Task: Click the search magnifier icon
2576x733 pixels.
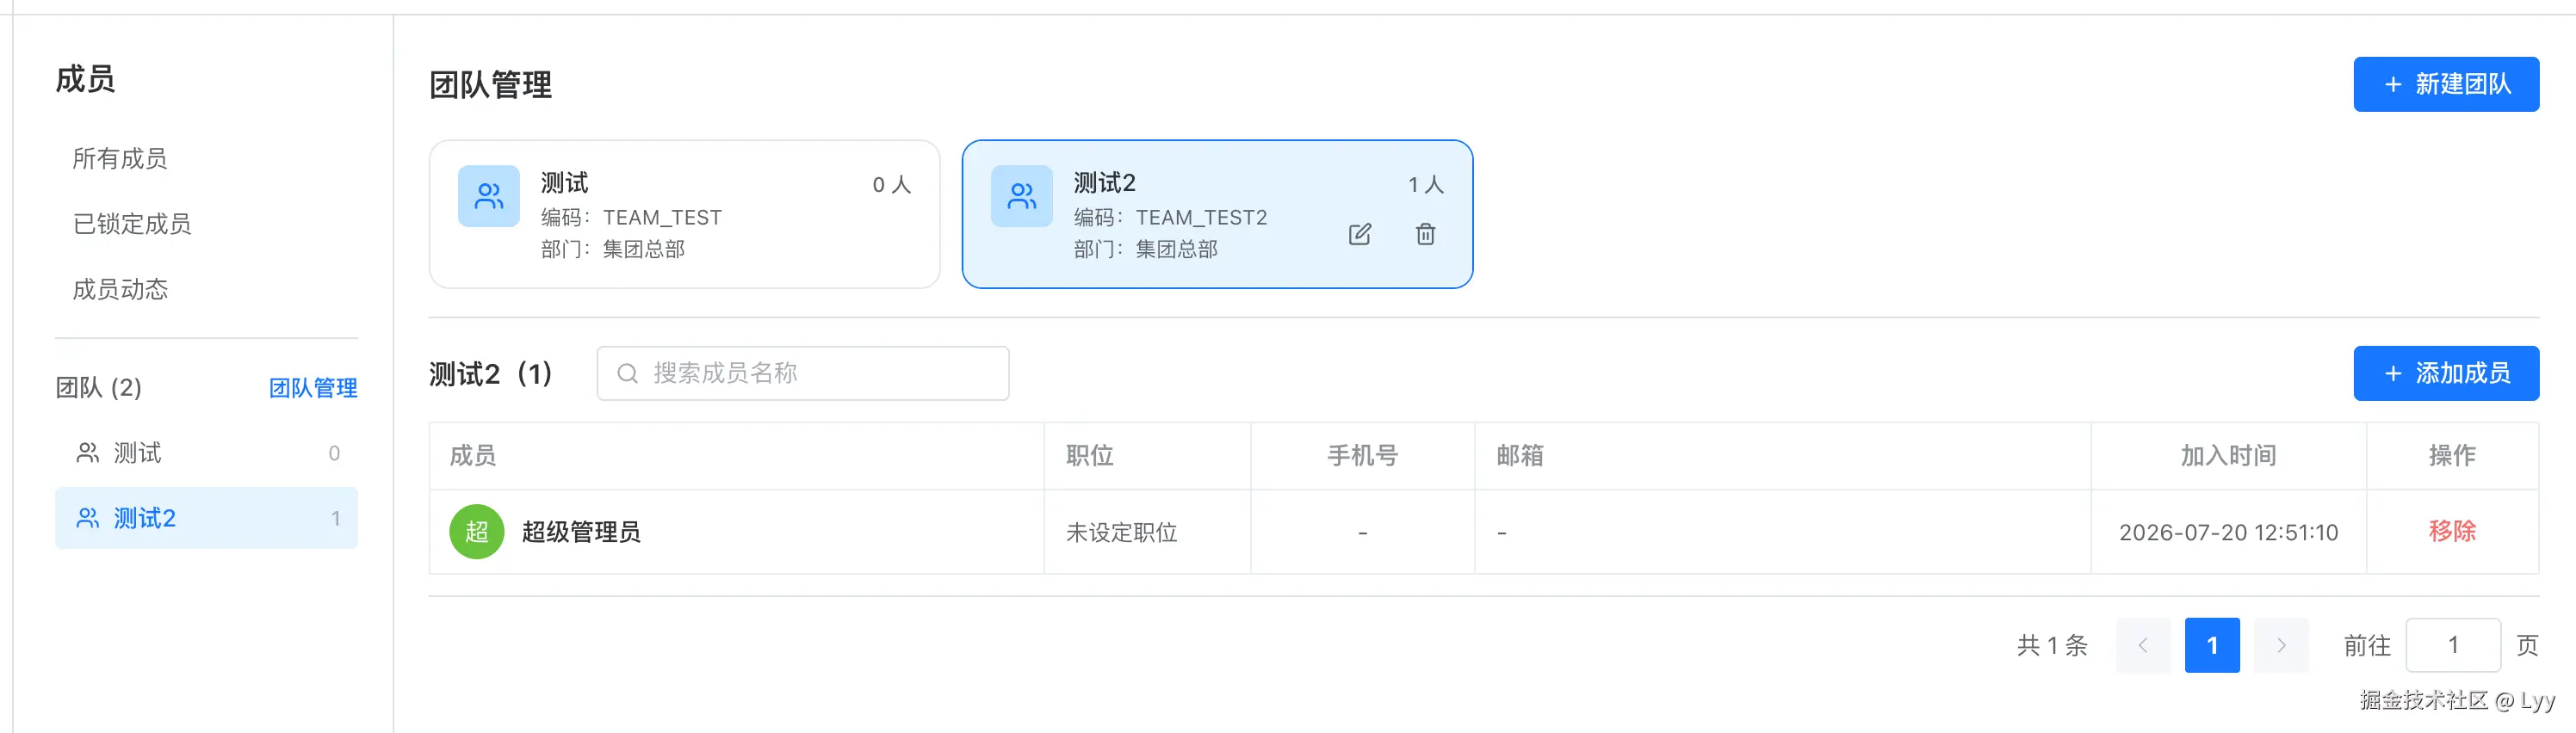Action: [x=627, y=373]
